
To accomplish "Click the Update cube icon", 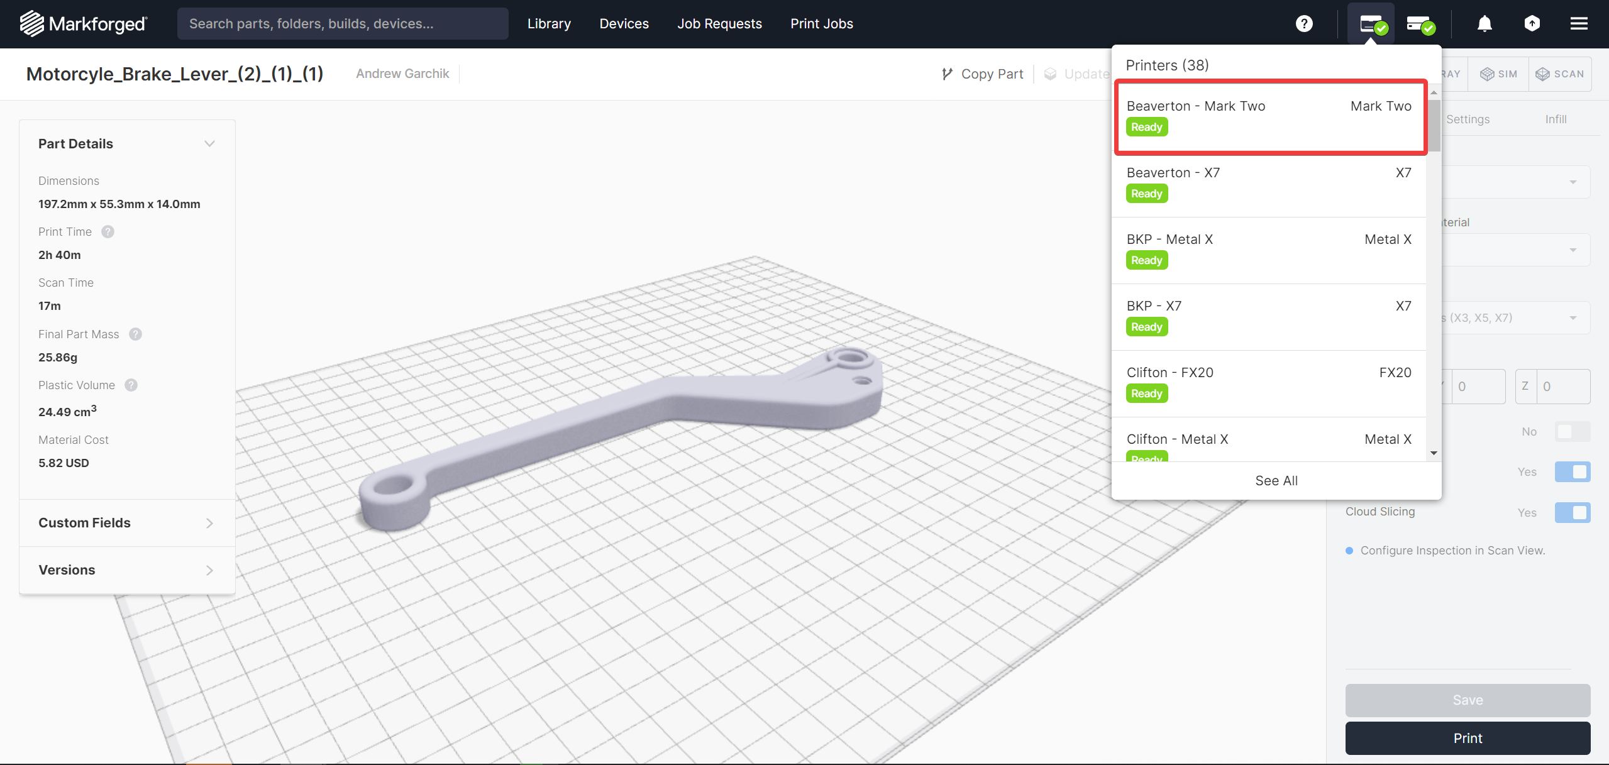I will pyautogui.click(x=1050, y=74).
